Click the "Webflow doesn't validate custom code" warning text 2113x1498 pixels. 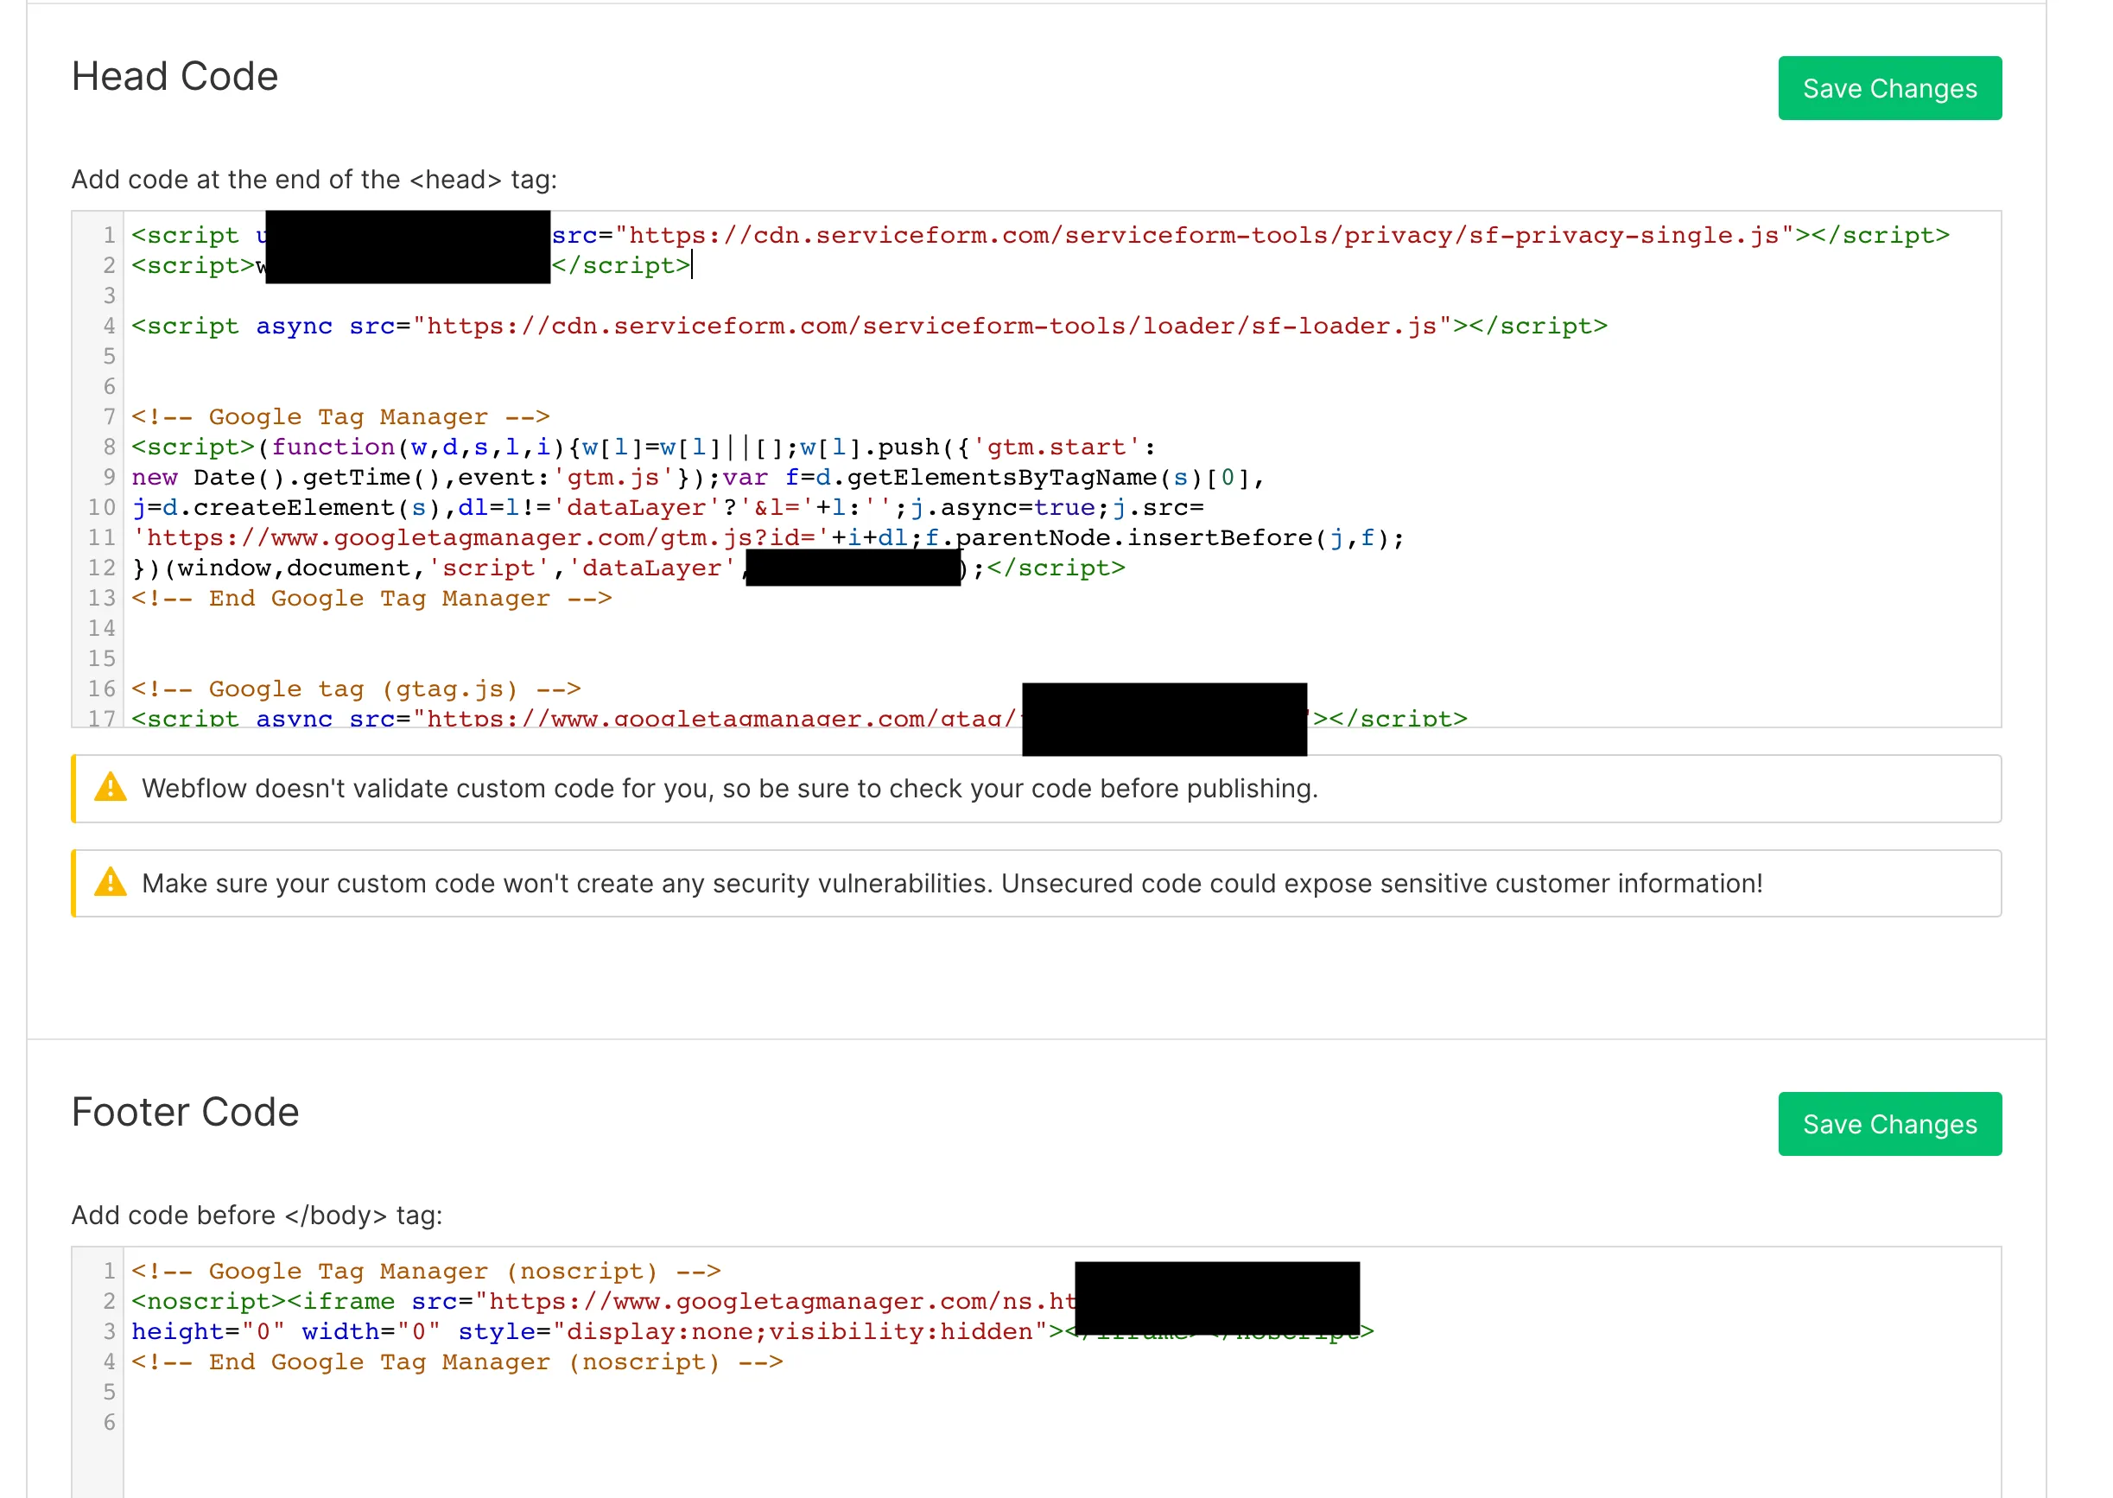(x=730, y=789)
